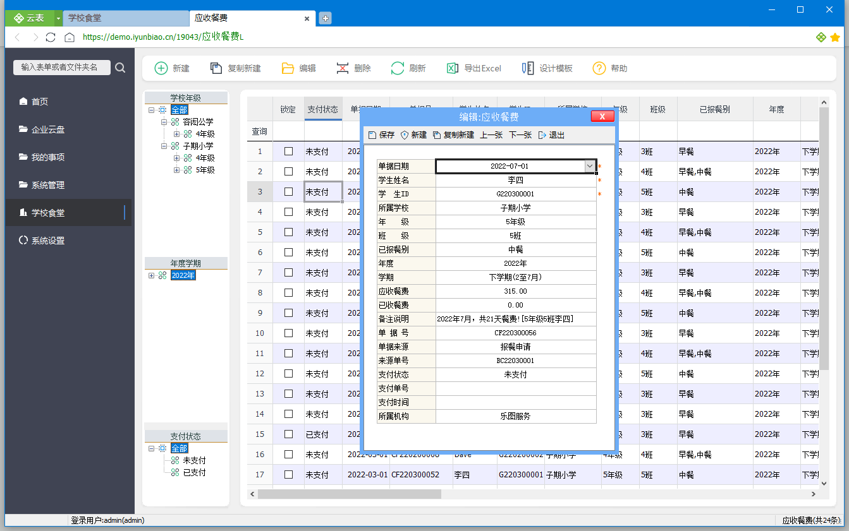Click 退出 to exit the dialog
This screenshot has width=849, height=531.
tap(551, 135)
